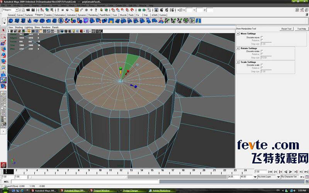Collapse the Move Settings section
309x193 pixels.
click(238, 34)
